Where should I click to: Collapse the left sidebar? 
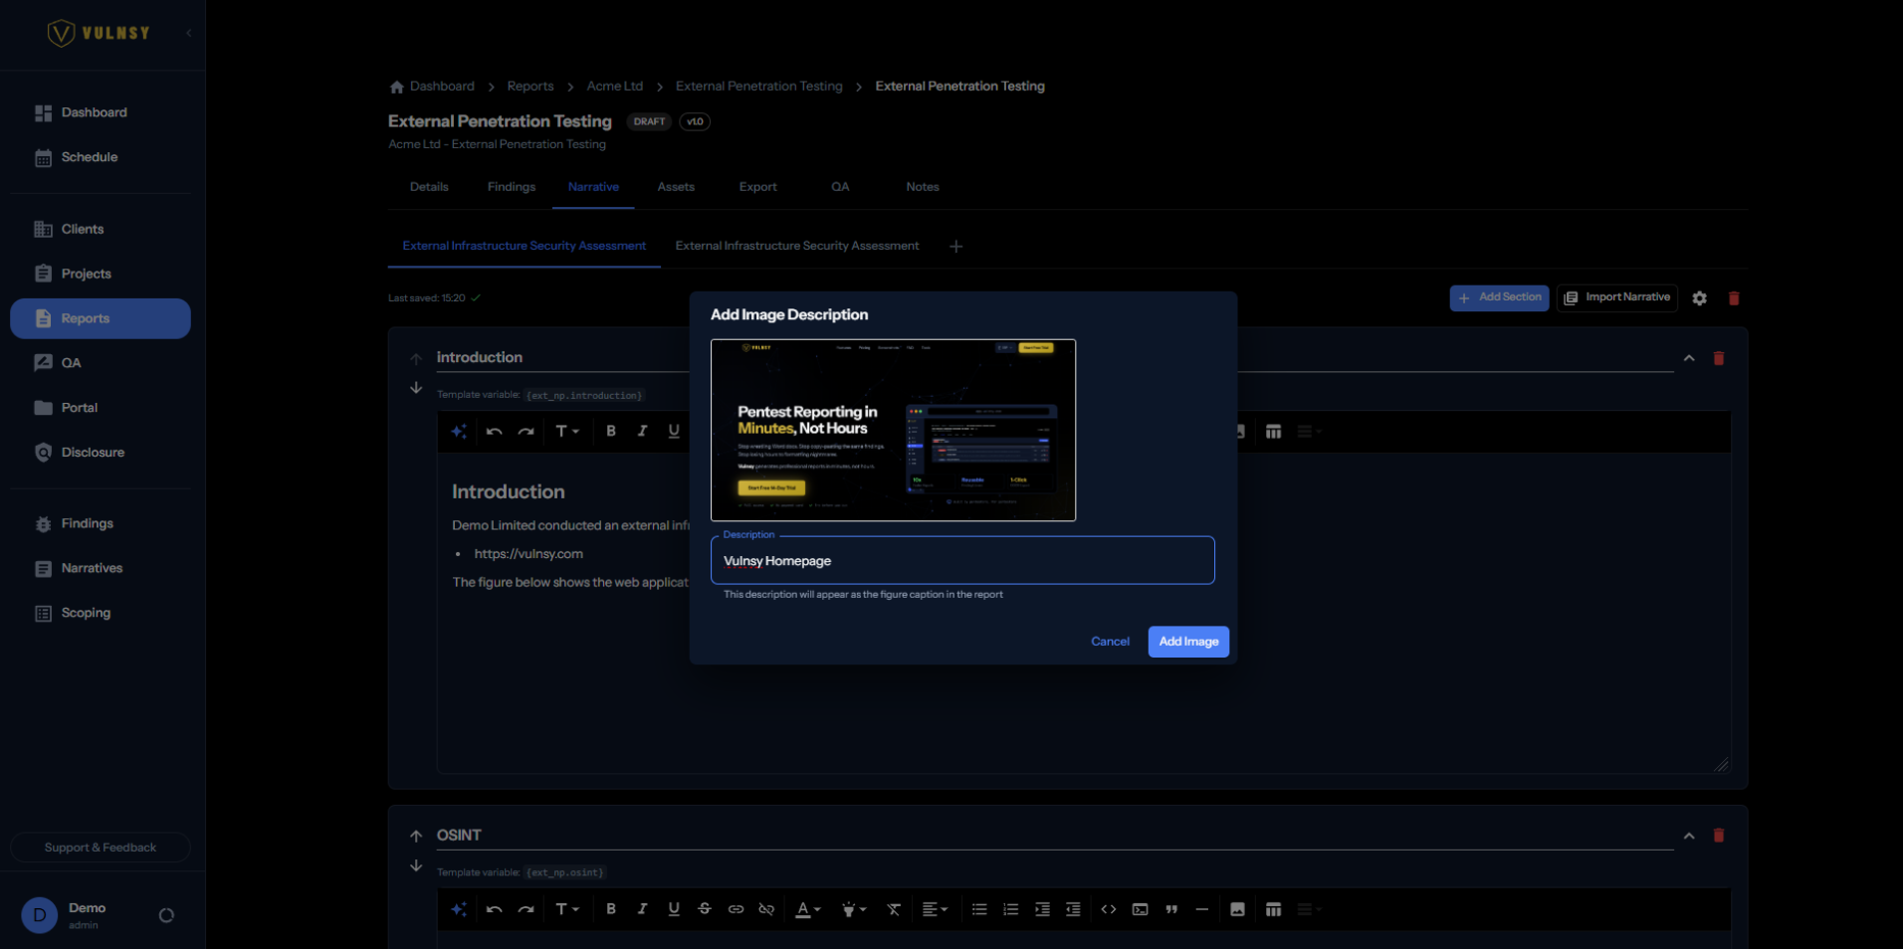(189, 33)
